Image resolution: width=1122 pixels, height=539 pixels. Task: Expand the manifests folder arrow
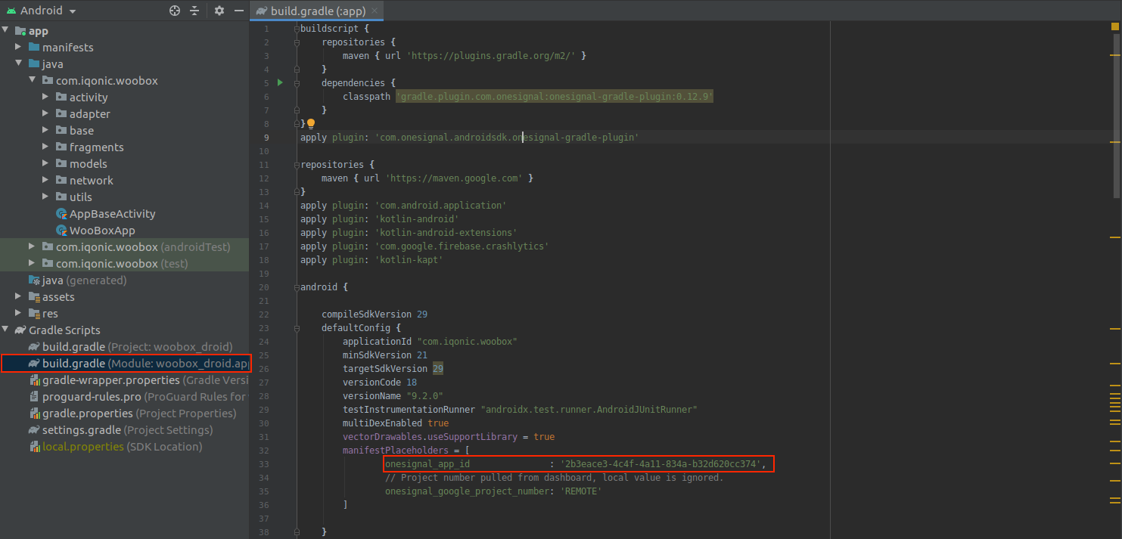tap(20, 47)
